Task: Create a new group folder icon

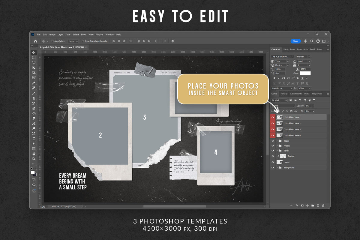Action: [x=313, y=205]
